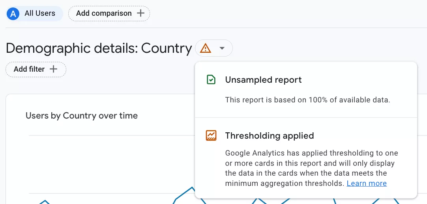Click the thresholding description paragraph

(311, 168)
